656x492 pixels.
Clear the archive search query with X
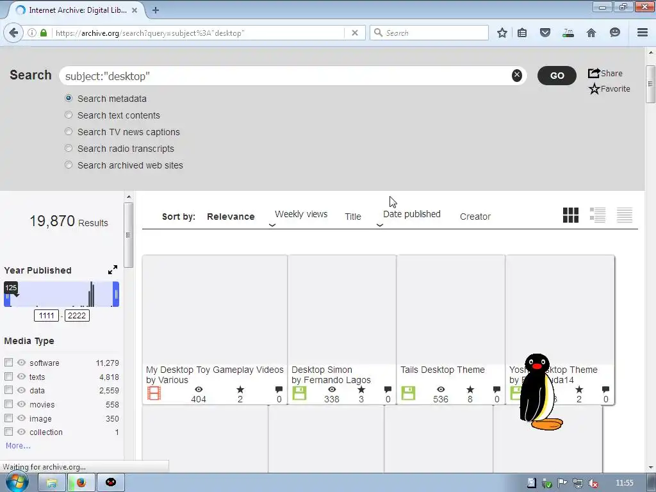517,76
